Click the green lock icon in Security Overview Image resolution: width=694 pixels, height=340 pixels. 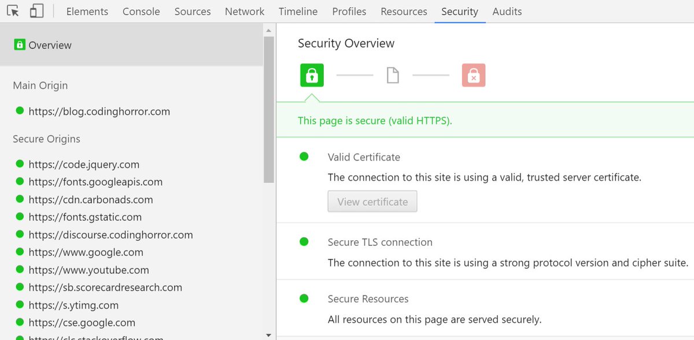[312, 75]
